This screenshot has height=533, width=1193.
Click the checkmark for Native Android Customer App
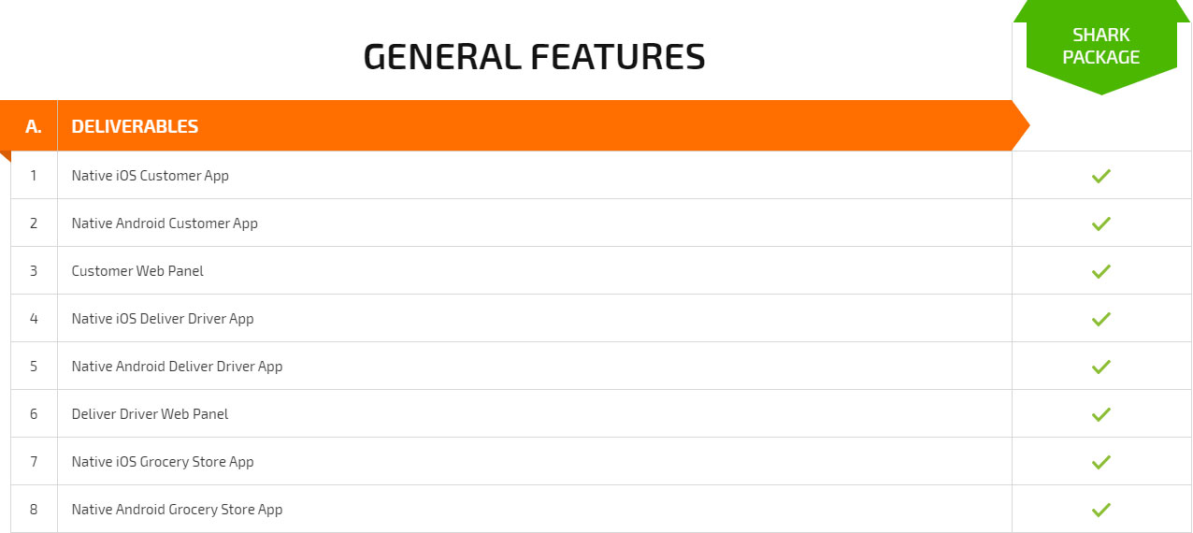tap(1101, 223)
